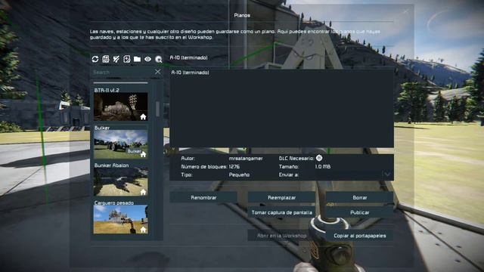Click the DLC Necesario icon
The image size is (484, 272).
tap(319, 158)
